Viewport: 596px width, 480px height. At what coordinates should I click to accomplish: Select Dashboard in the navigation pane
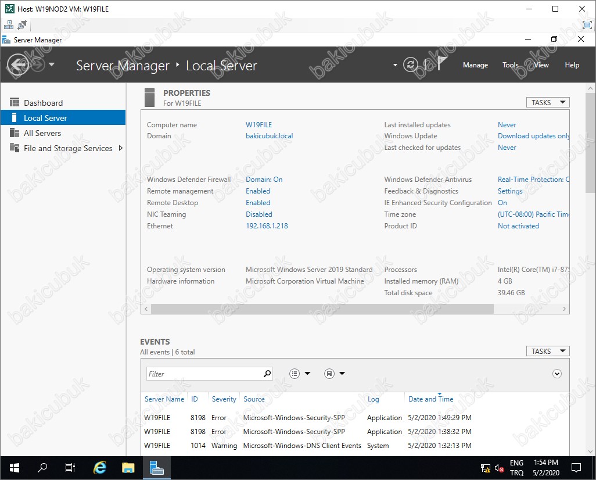63,103
